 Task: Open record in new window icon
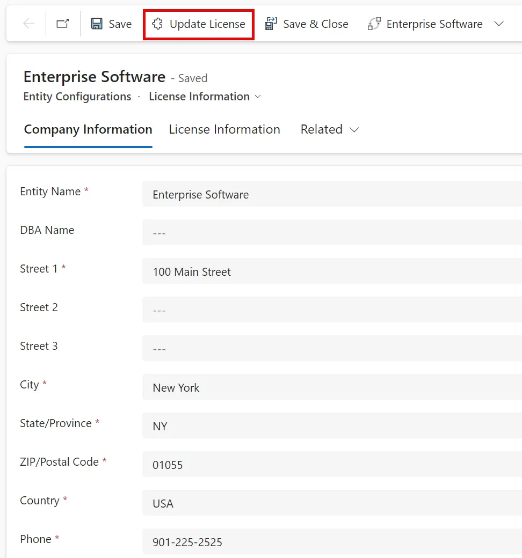point(63,24)
